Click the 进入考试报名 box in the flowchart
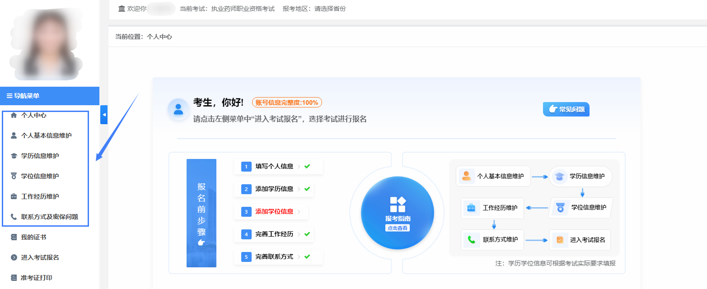The width and height of the screenshot is (707, 289). pos(580,240)
